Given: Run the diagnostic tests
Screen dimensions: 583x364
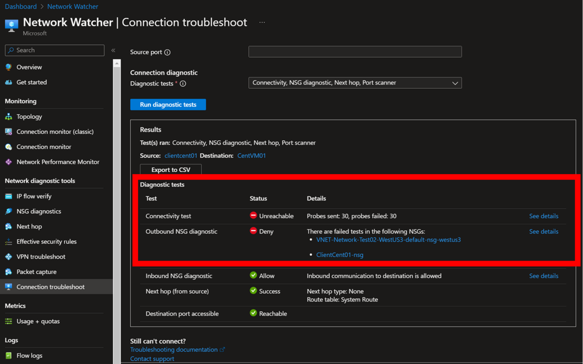Looking at the screenshot, I should [168, 104].
